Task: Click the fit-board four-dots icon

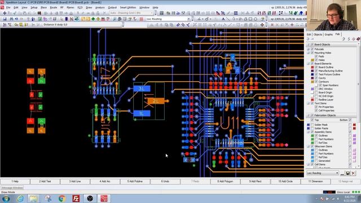Action: pyautogui.click(x=281, y=13)
